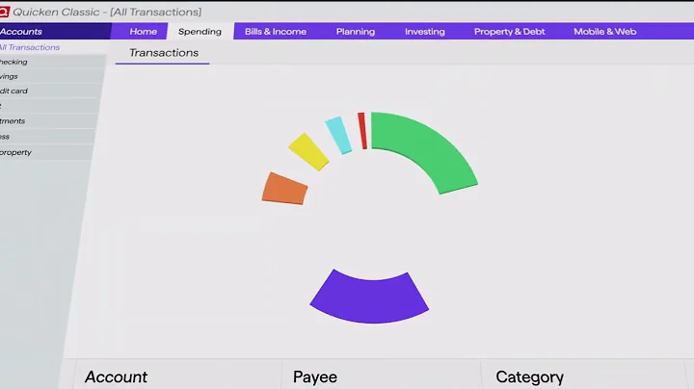
Task: Sort by the Account column header
Action: [116, 377]
